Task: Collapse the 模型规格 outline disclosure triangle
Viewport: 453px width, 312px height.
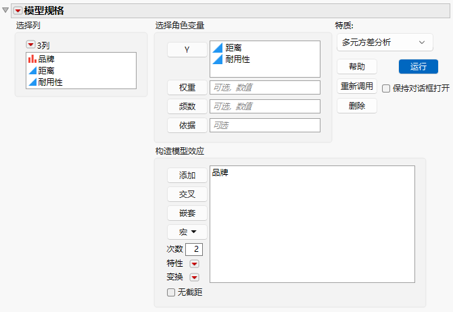Action: pyautogui.click(x=5, y=10)
